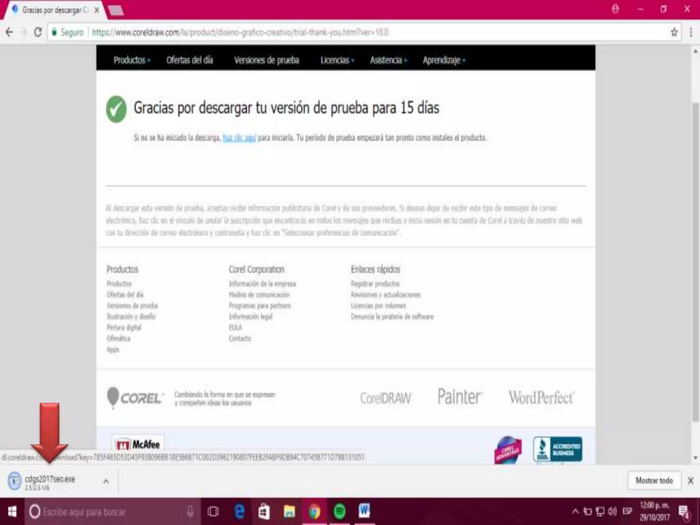The image size is (700, 525).
Task: Open Word from the taskbar
Action: 364,511
